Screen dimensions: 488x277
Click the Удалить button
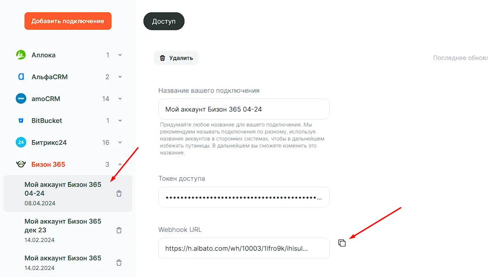click(x=176, y=58)
